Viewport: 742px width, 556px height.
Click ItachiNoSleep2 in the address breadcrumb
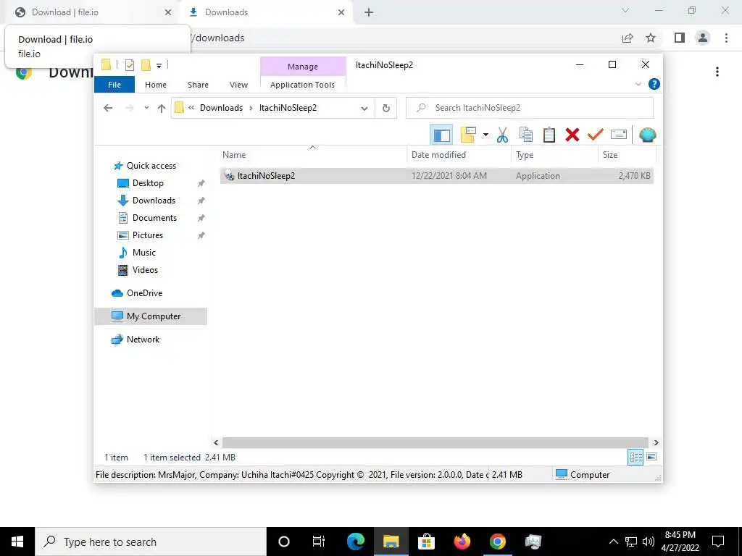pos(288,108)
